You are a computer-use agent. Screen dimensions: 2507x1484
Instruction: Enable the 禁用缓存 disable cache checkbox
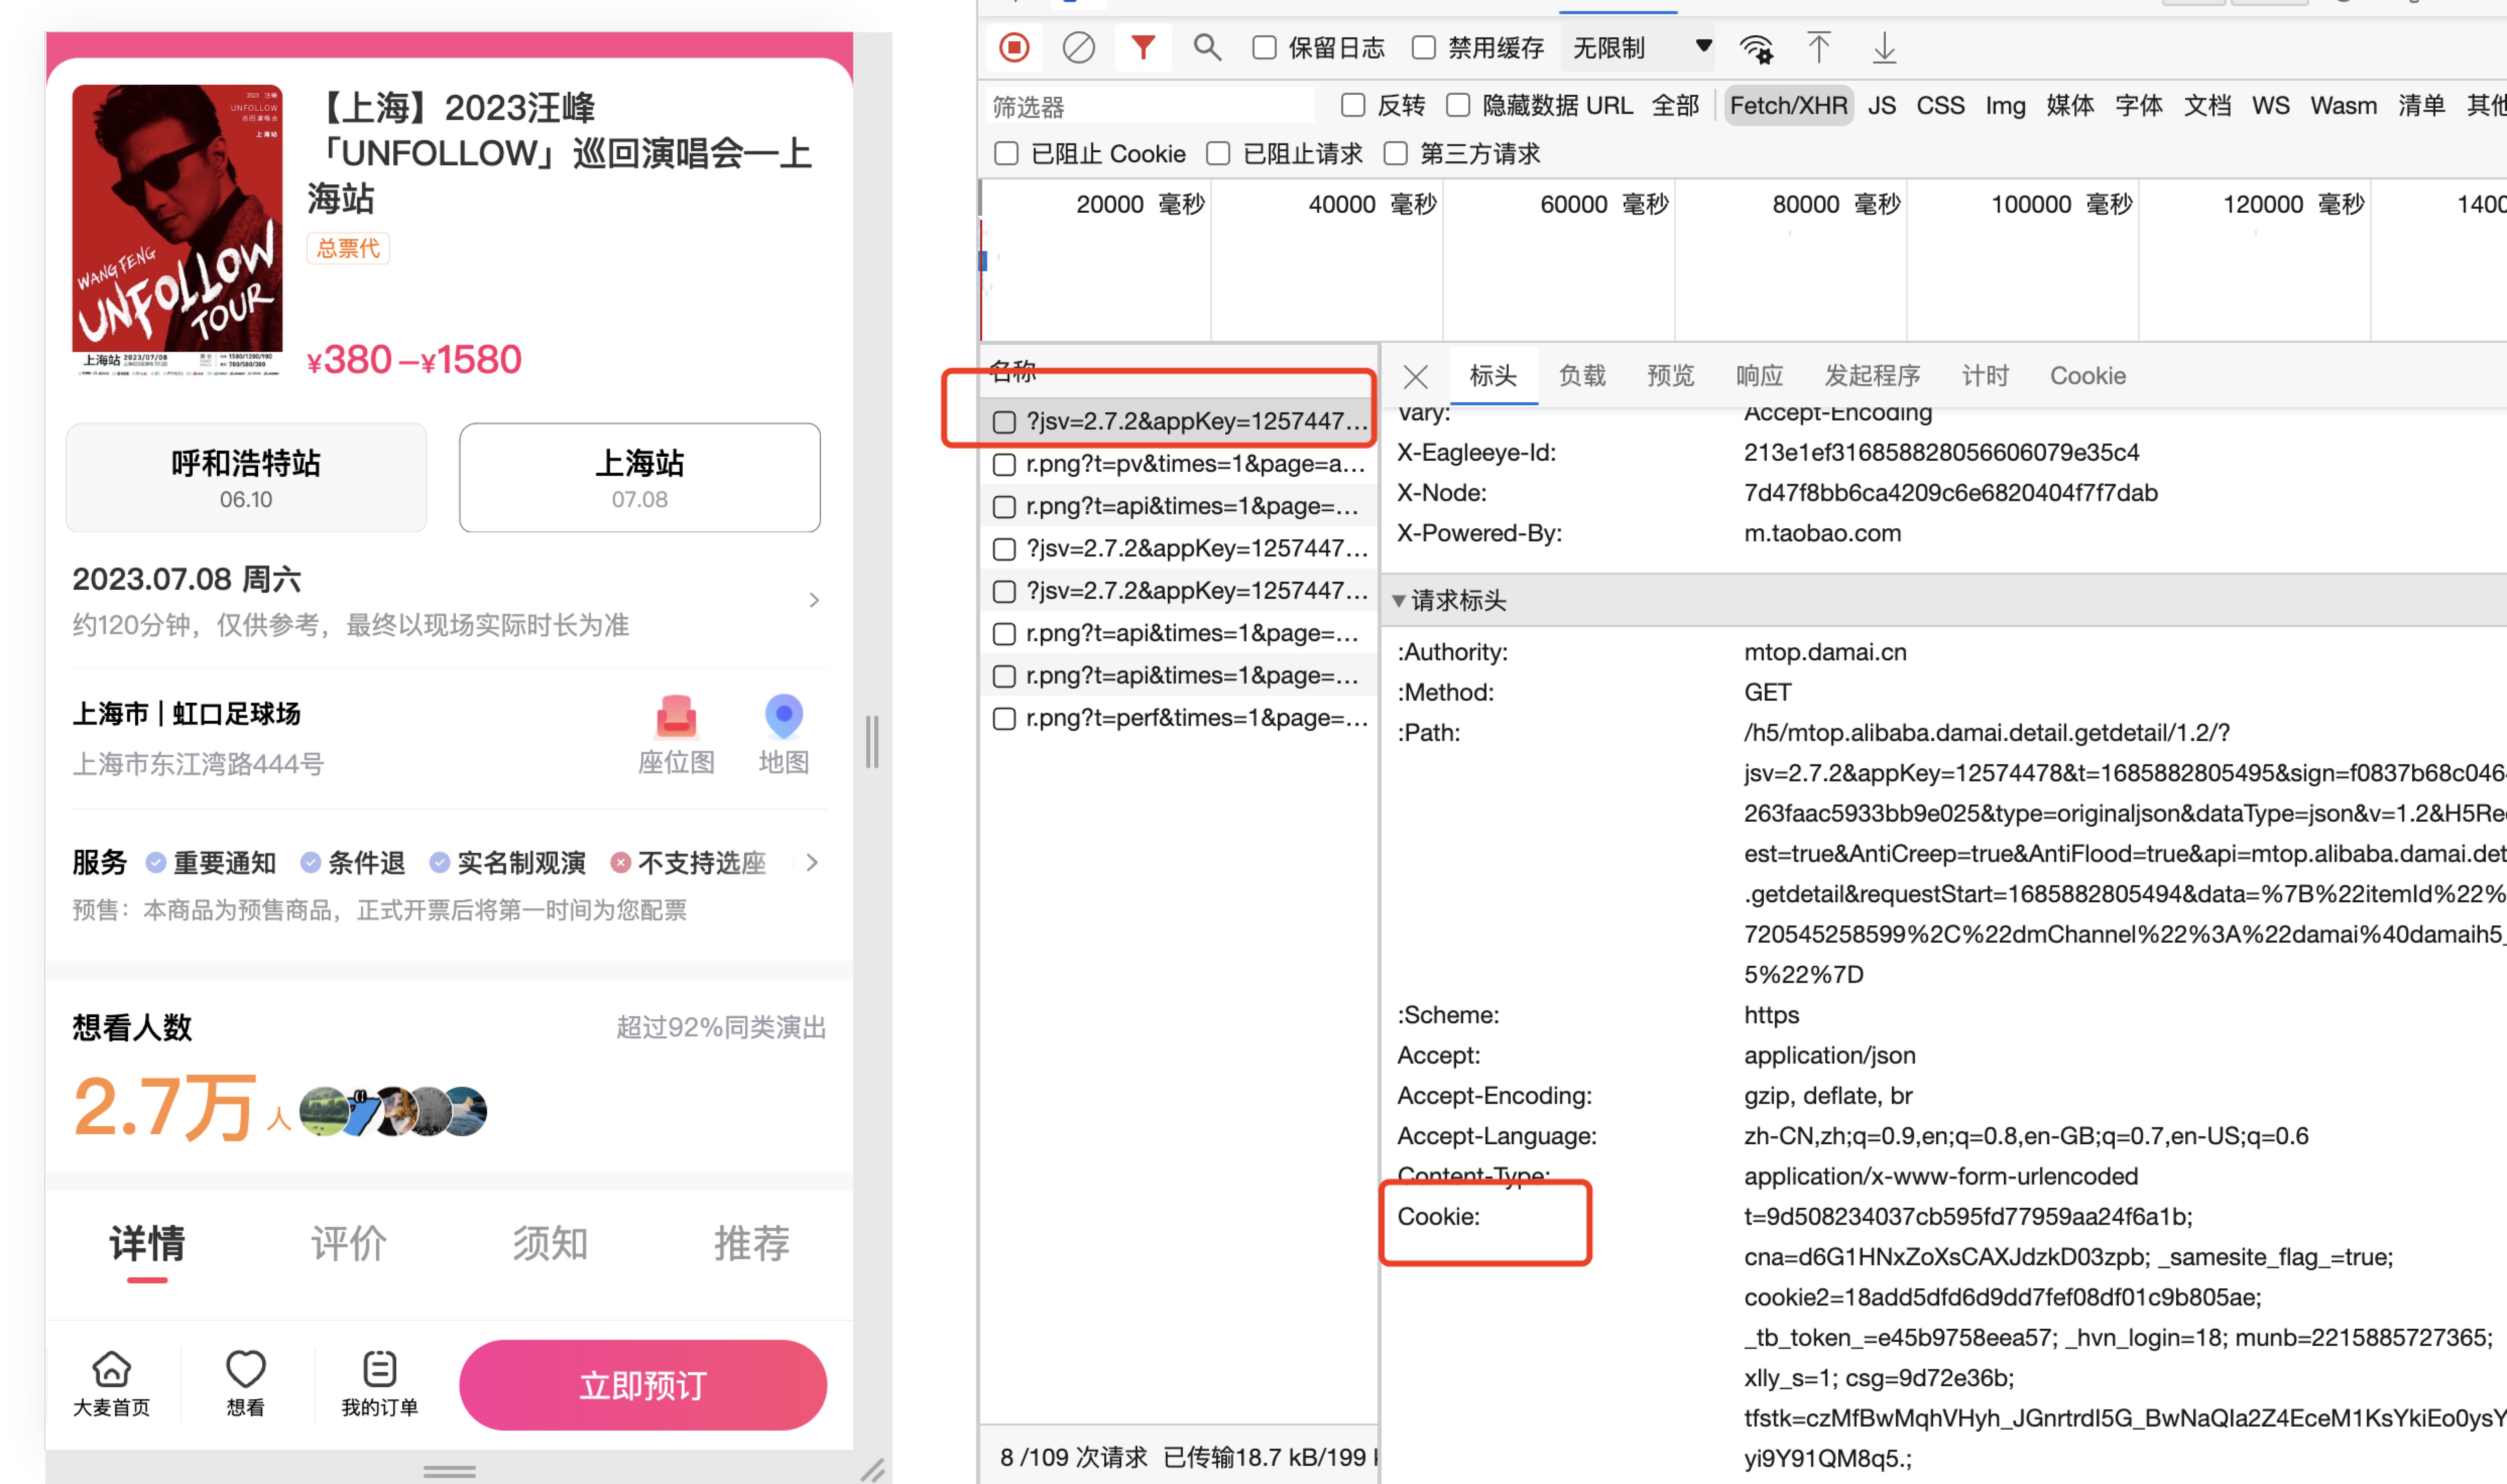click(1423, 47)
